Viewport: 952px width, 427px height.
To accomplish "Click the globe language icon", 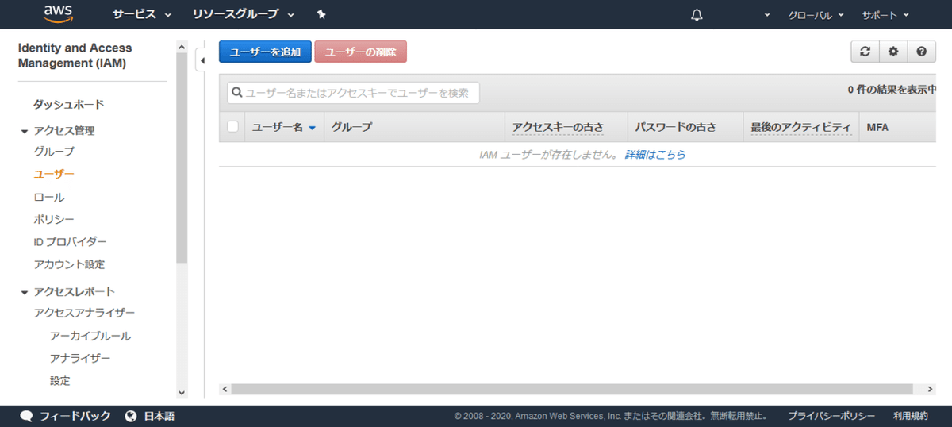I will coord(131,416).
